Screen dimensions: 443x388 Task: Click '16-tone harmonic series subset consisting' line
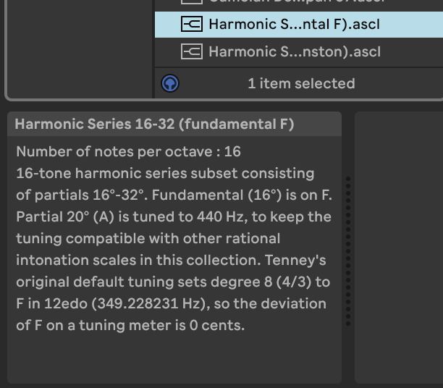pos(165,173)
